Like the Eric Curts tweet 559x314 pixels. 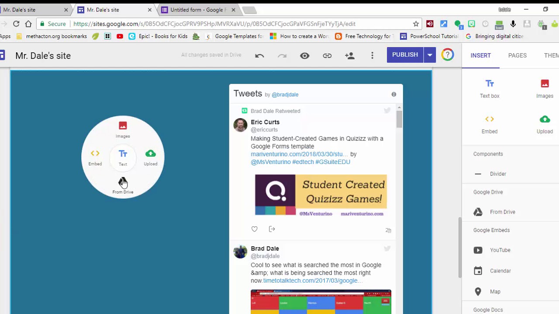pyautogui.click(x=255, y=229)
